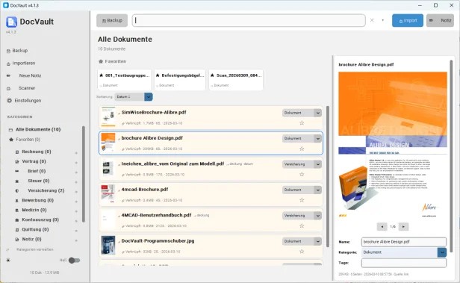Star SimWiseBrochure-Alibre.pdf as favorite
Screen dimensions: 460x283
pos(302,123)
